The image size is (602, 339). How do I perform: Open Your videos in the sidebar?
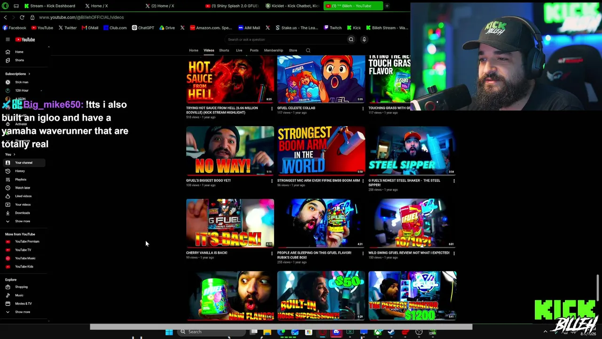24,205
